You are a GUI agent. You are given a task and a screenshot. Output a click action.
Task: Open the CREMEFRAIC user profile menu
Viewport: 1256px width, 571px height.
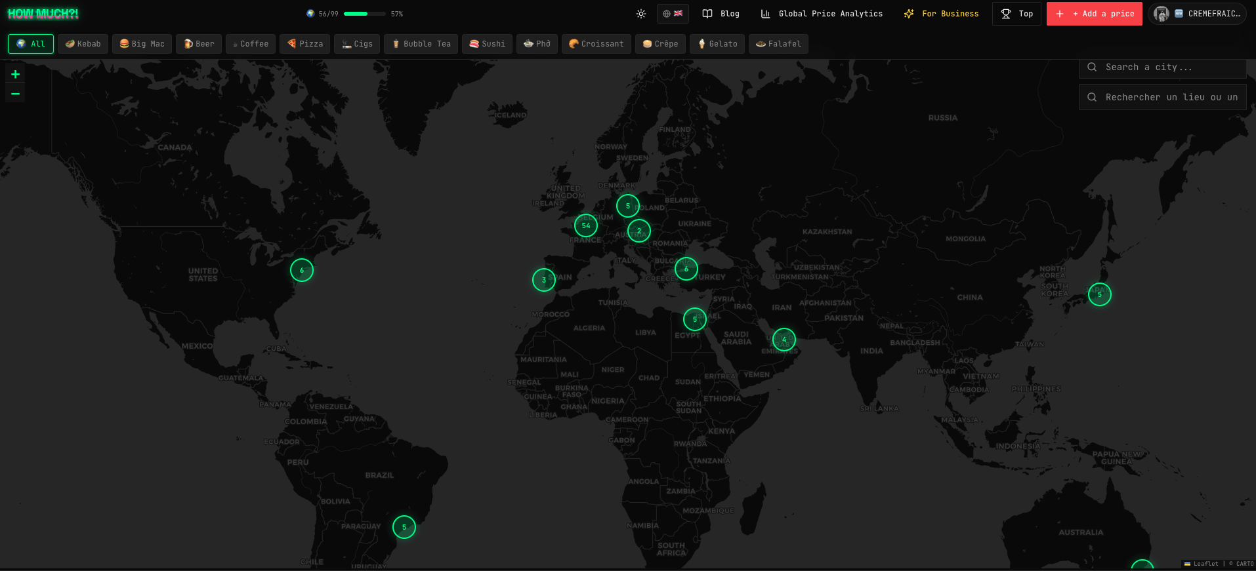tap(1197, 14)
